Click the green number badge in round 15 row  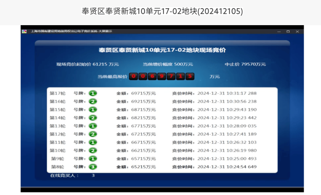[x=93, y=110]
